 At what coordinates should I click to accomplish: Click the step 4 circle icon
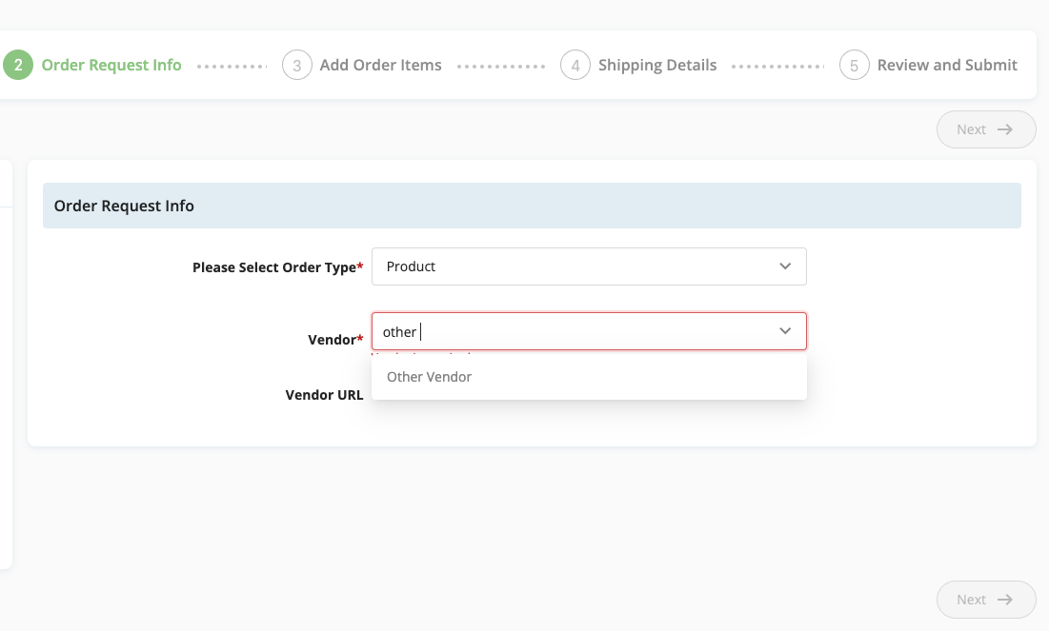click(575, 65)
